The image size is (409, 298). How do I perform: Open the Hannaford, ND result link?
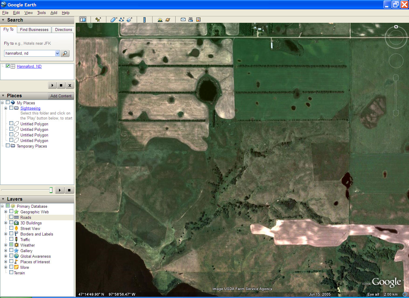tap(29, 66)
